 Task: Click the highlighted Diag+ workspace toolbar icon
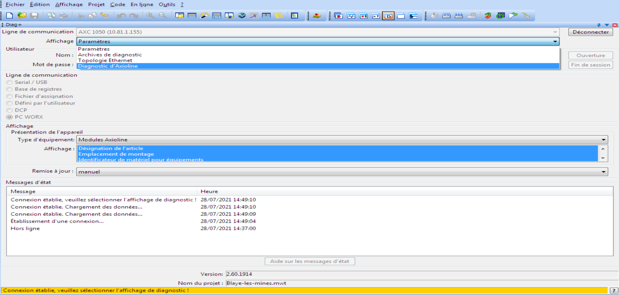(x=388, y=16)
